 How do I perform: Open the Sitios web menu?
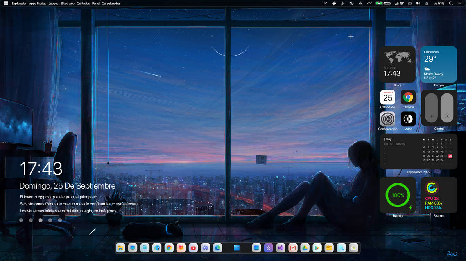67,3
